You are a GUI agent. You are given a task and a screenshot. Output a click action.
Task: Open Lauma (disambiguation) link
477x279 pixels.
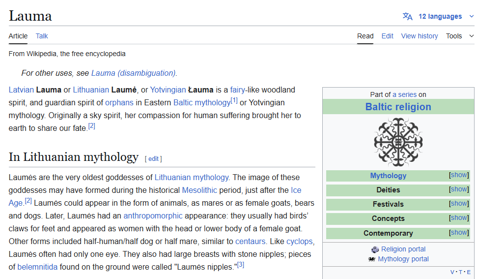133,73
